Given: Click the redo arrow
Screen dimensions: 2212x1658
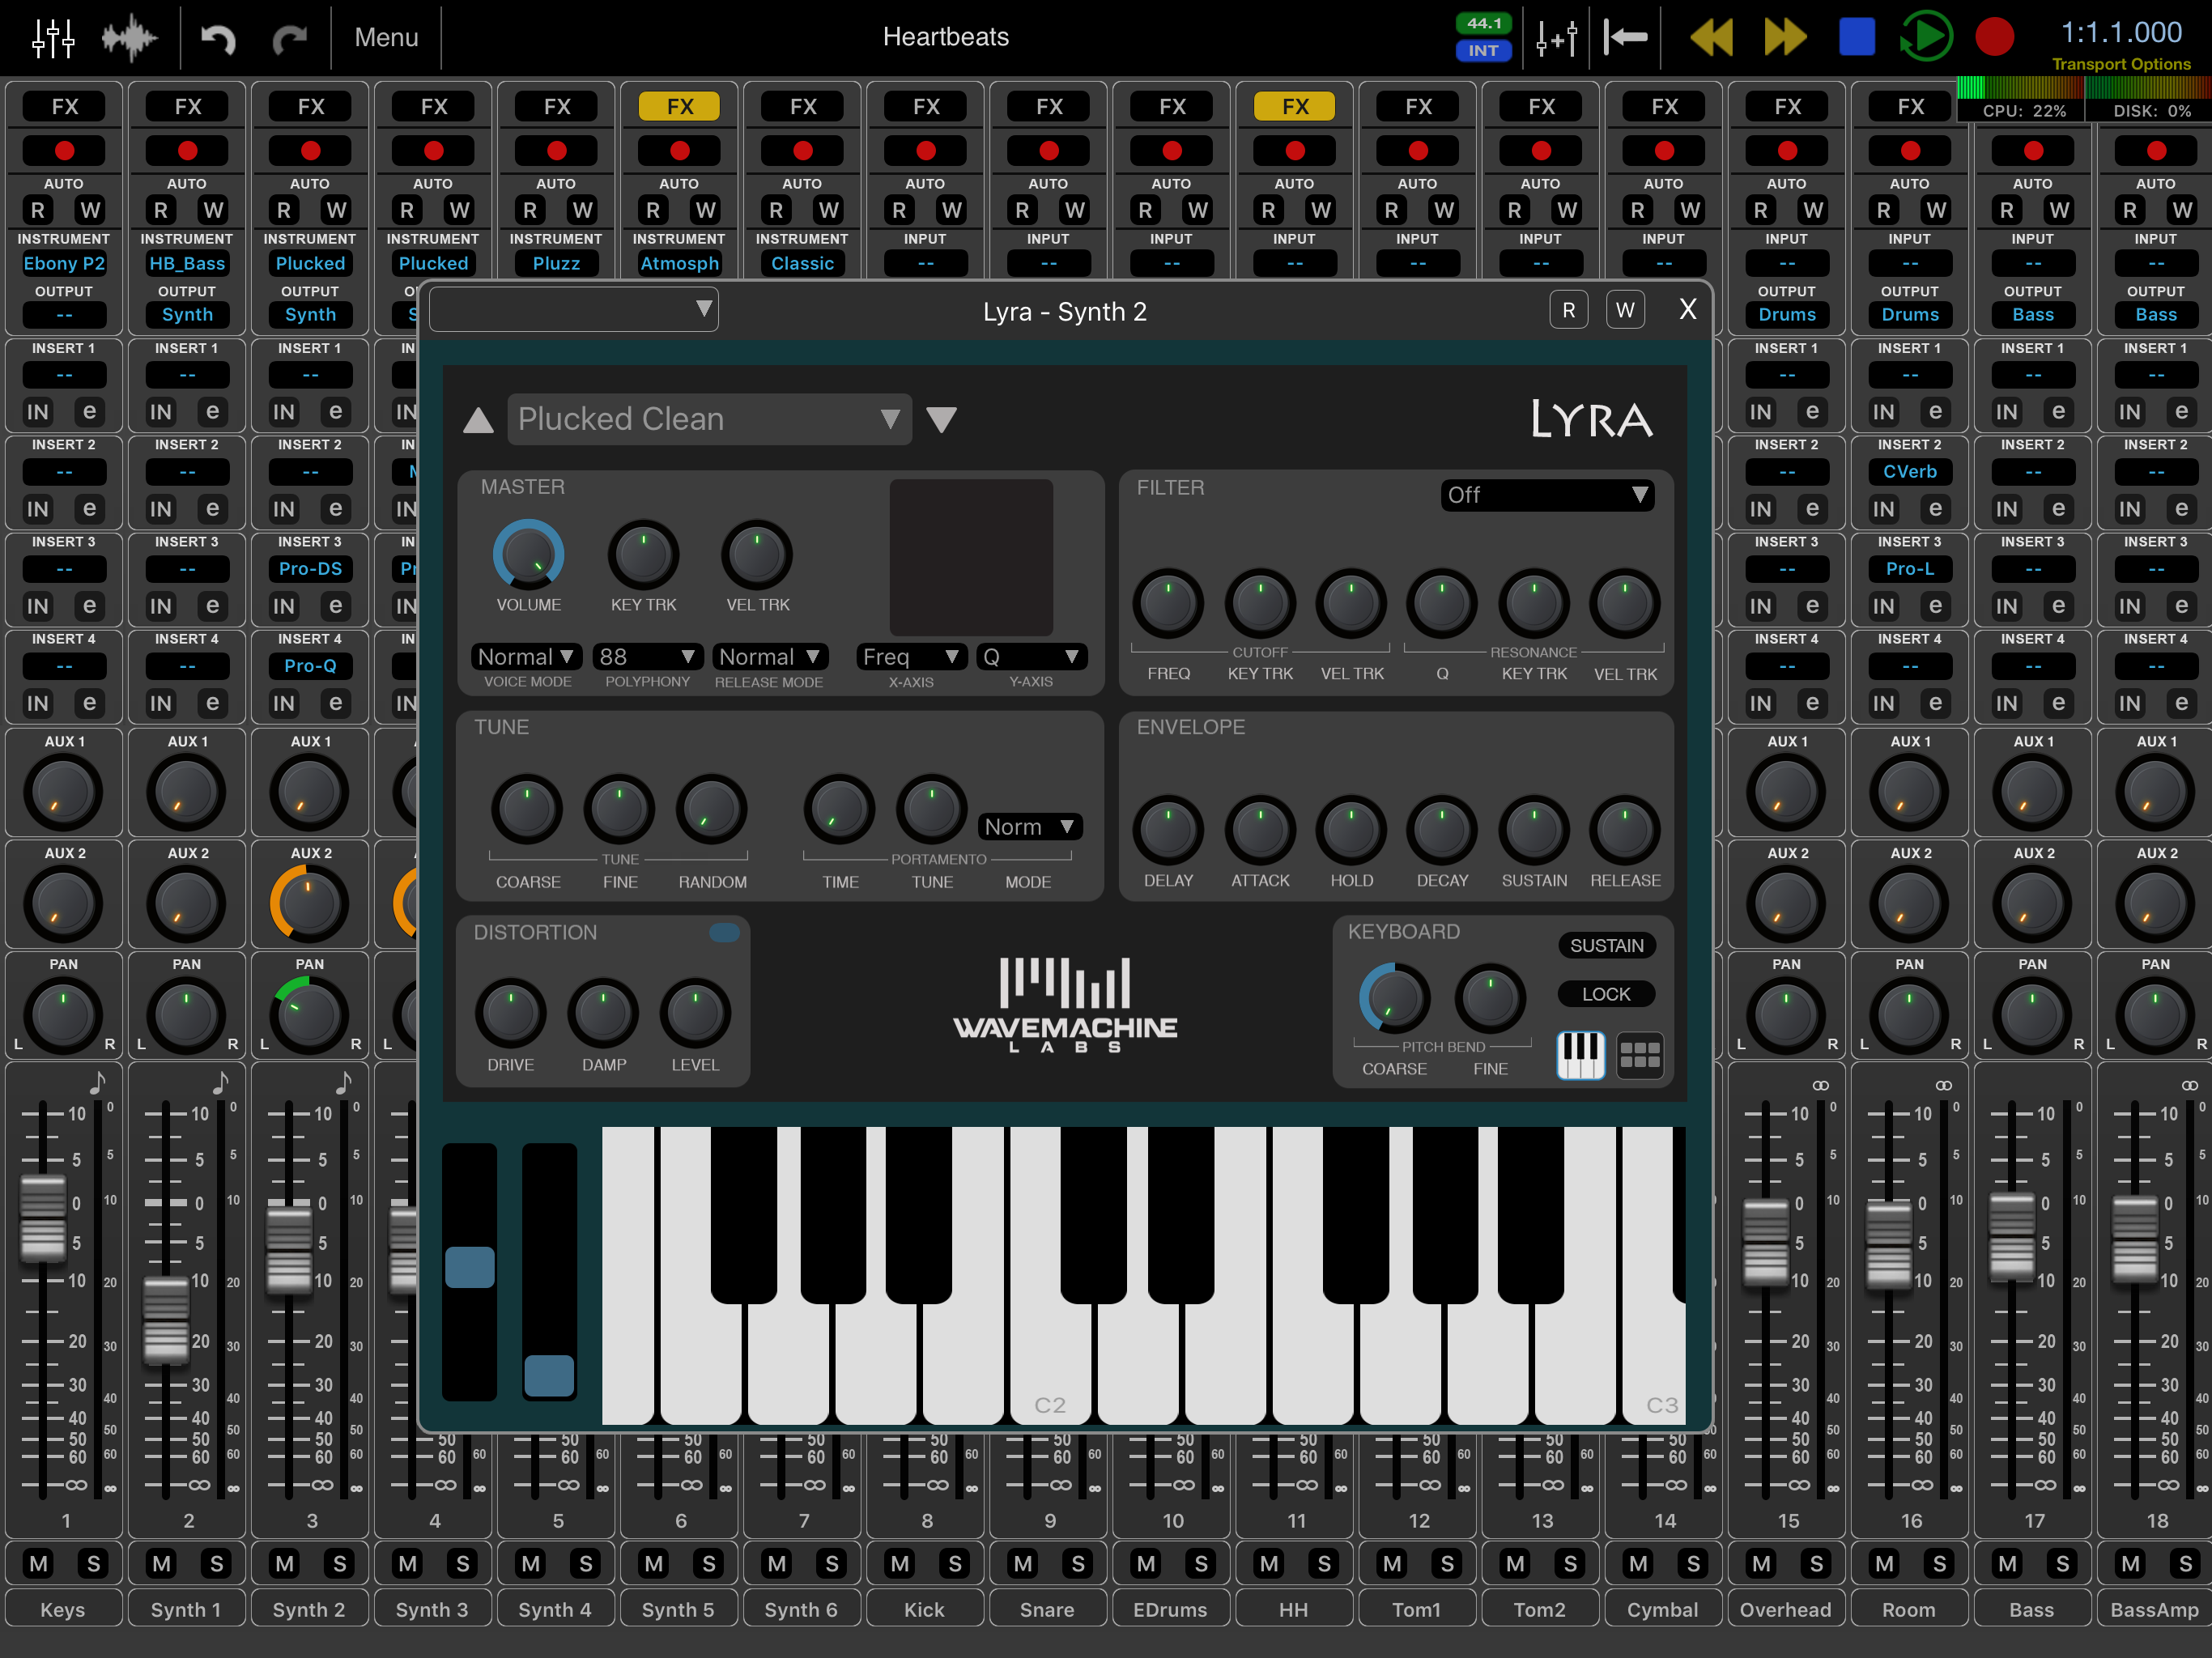Looking at the screenshot, I should click(x=290, y=38).
